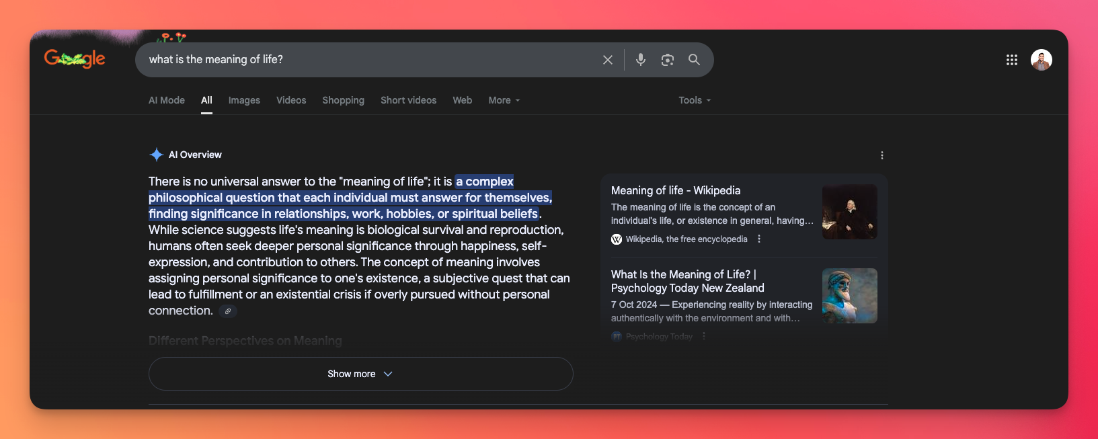1098x439 pixels.
Task: Click highlighted text 'a complex philosophical question'
Action: click(x=350, y=198)
